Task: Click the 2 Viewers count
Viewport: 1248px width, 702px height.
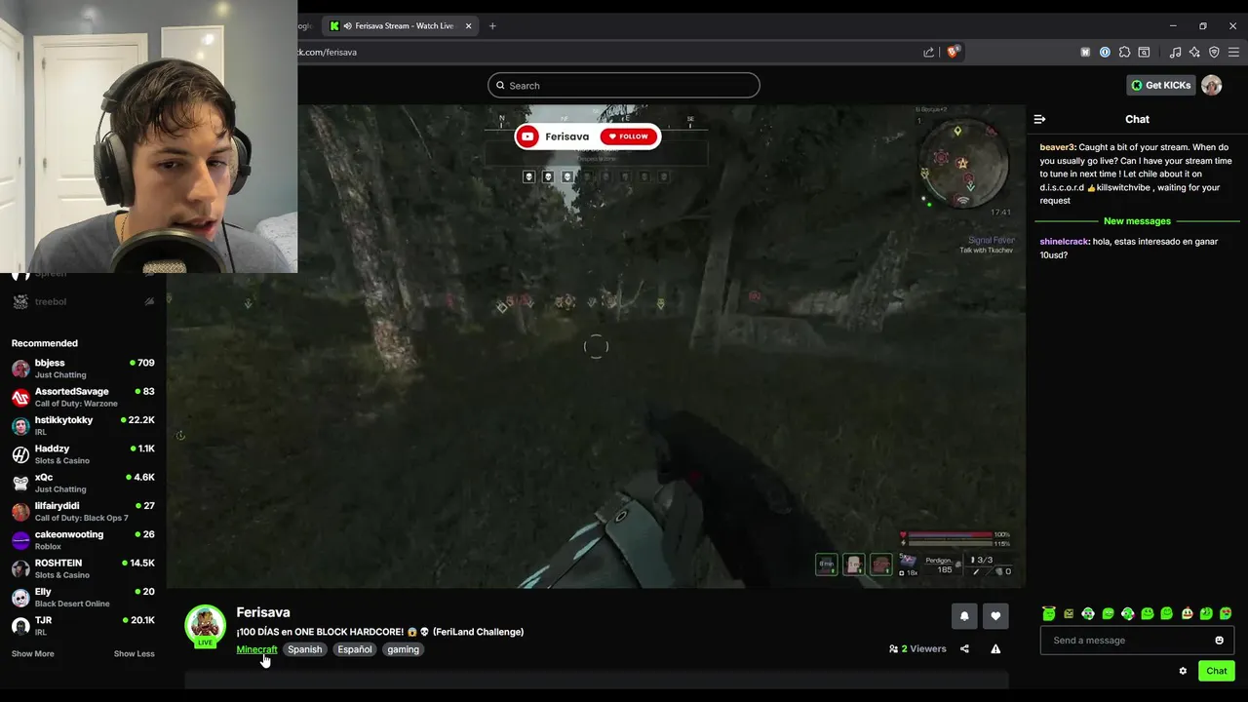Action: (x=917, y=649)
